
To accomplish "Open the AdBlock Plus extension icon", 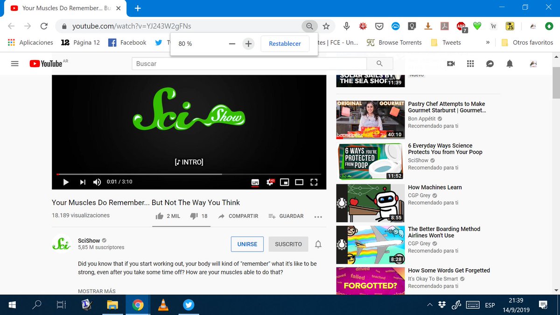I will pyautogui.click(x=461, y=27).
